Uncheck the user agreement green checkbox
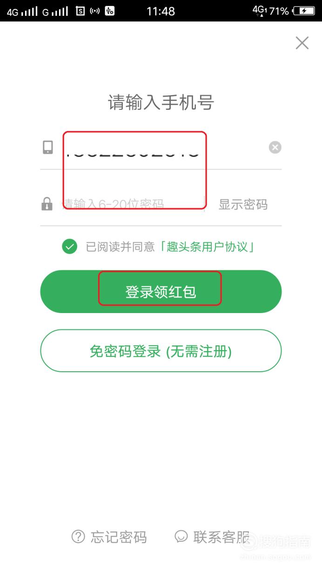The image size is (322, 573). click(69, 246)
